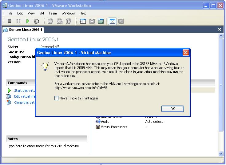Select the Gentoo Linux 2006.1 tab

(23, 30)
